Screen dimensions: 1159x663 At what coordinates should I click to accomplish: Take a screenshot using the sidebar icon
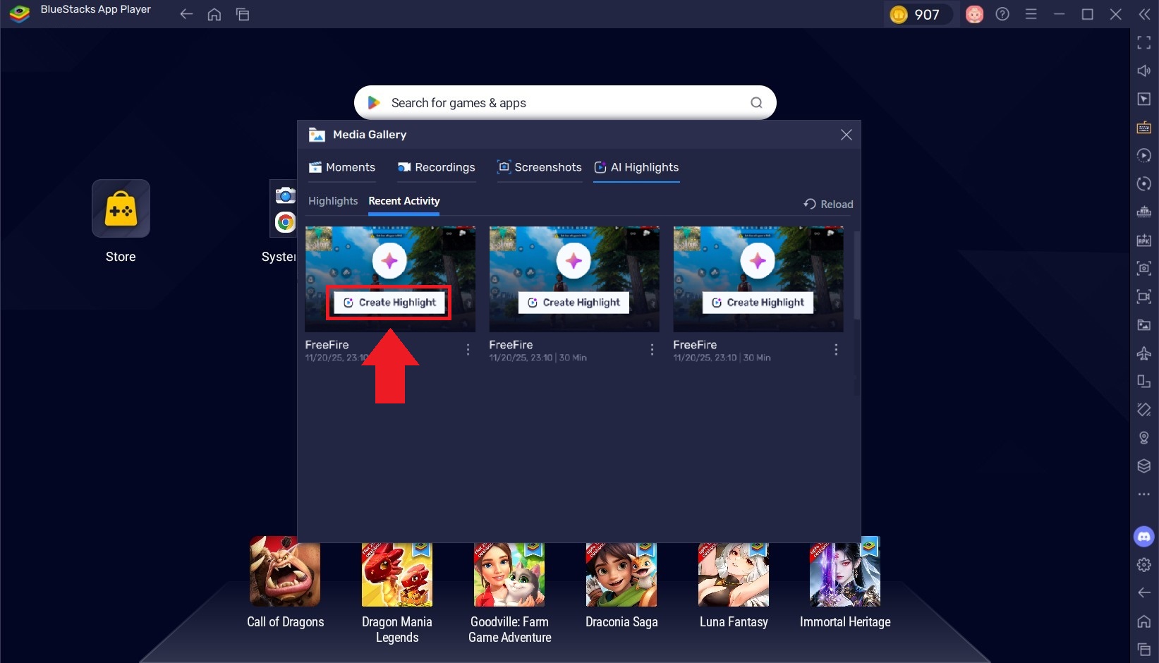(1143, 268)
